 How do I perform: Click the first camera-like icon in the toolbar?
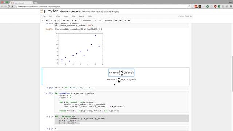[x=125, y=21]
